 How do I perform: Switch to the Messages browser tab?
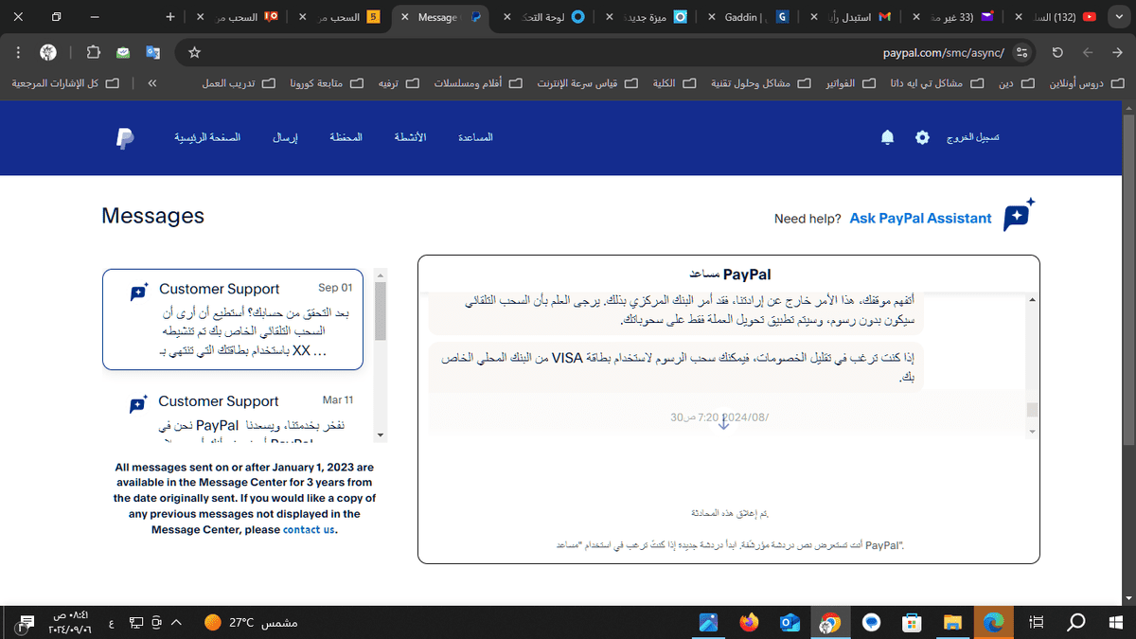tap(440, 16)
